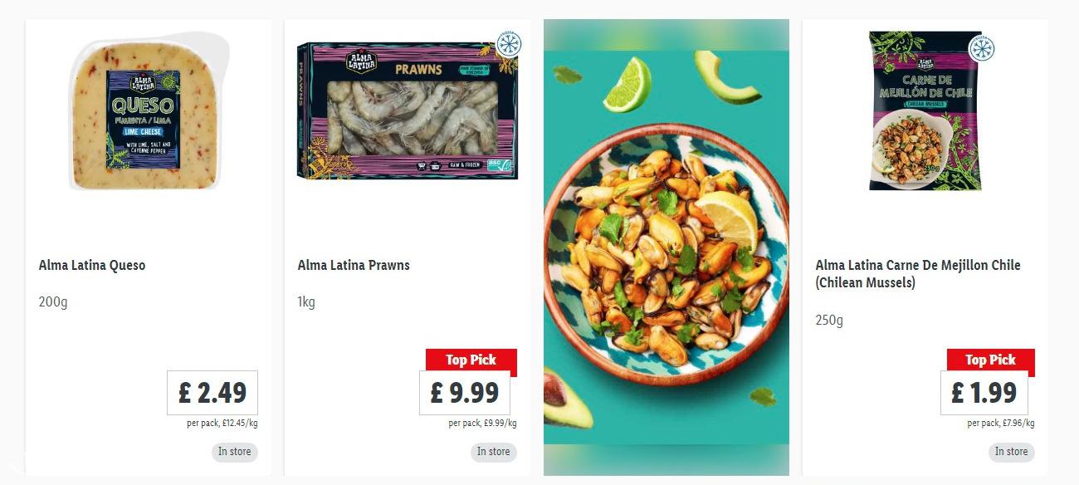Click the £ 2.49 price box

click(x=212, y=393)
